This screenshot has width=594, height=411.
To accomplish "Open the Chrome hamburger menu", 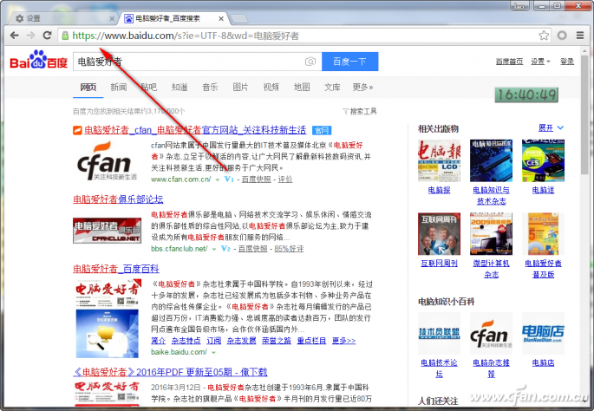I will pos(580,36).
